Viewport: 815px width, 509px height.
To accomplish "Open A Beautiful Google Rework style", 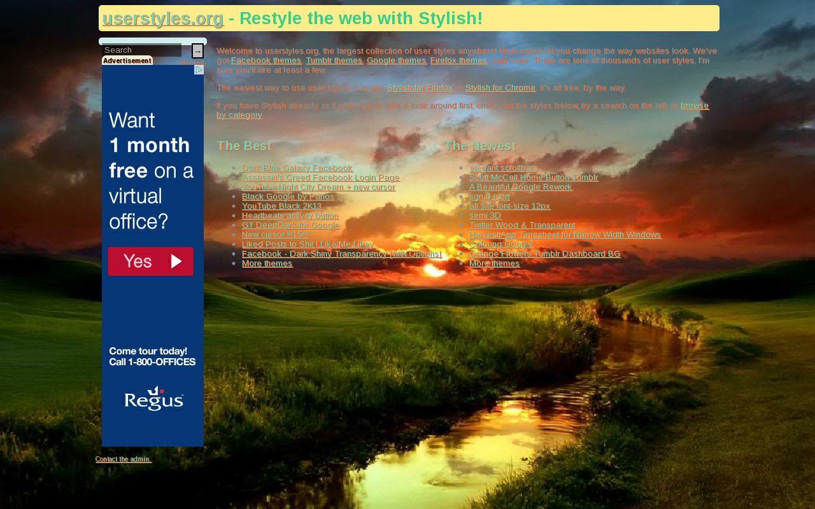I will pos(521,187).
